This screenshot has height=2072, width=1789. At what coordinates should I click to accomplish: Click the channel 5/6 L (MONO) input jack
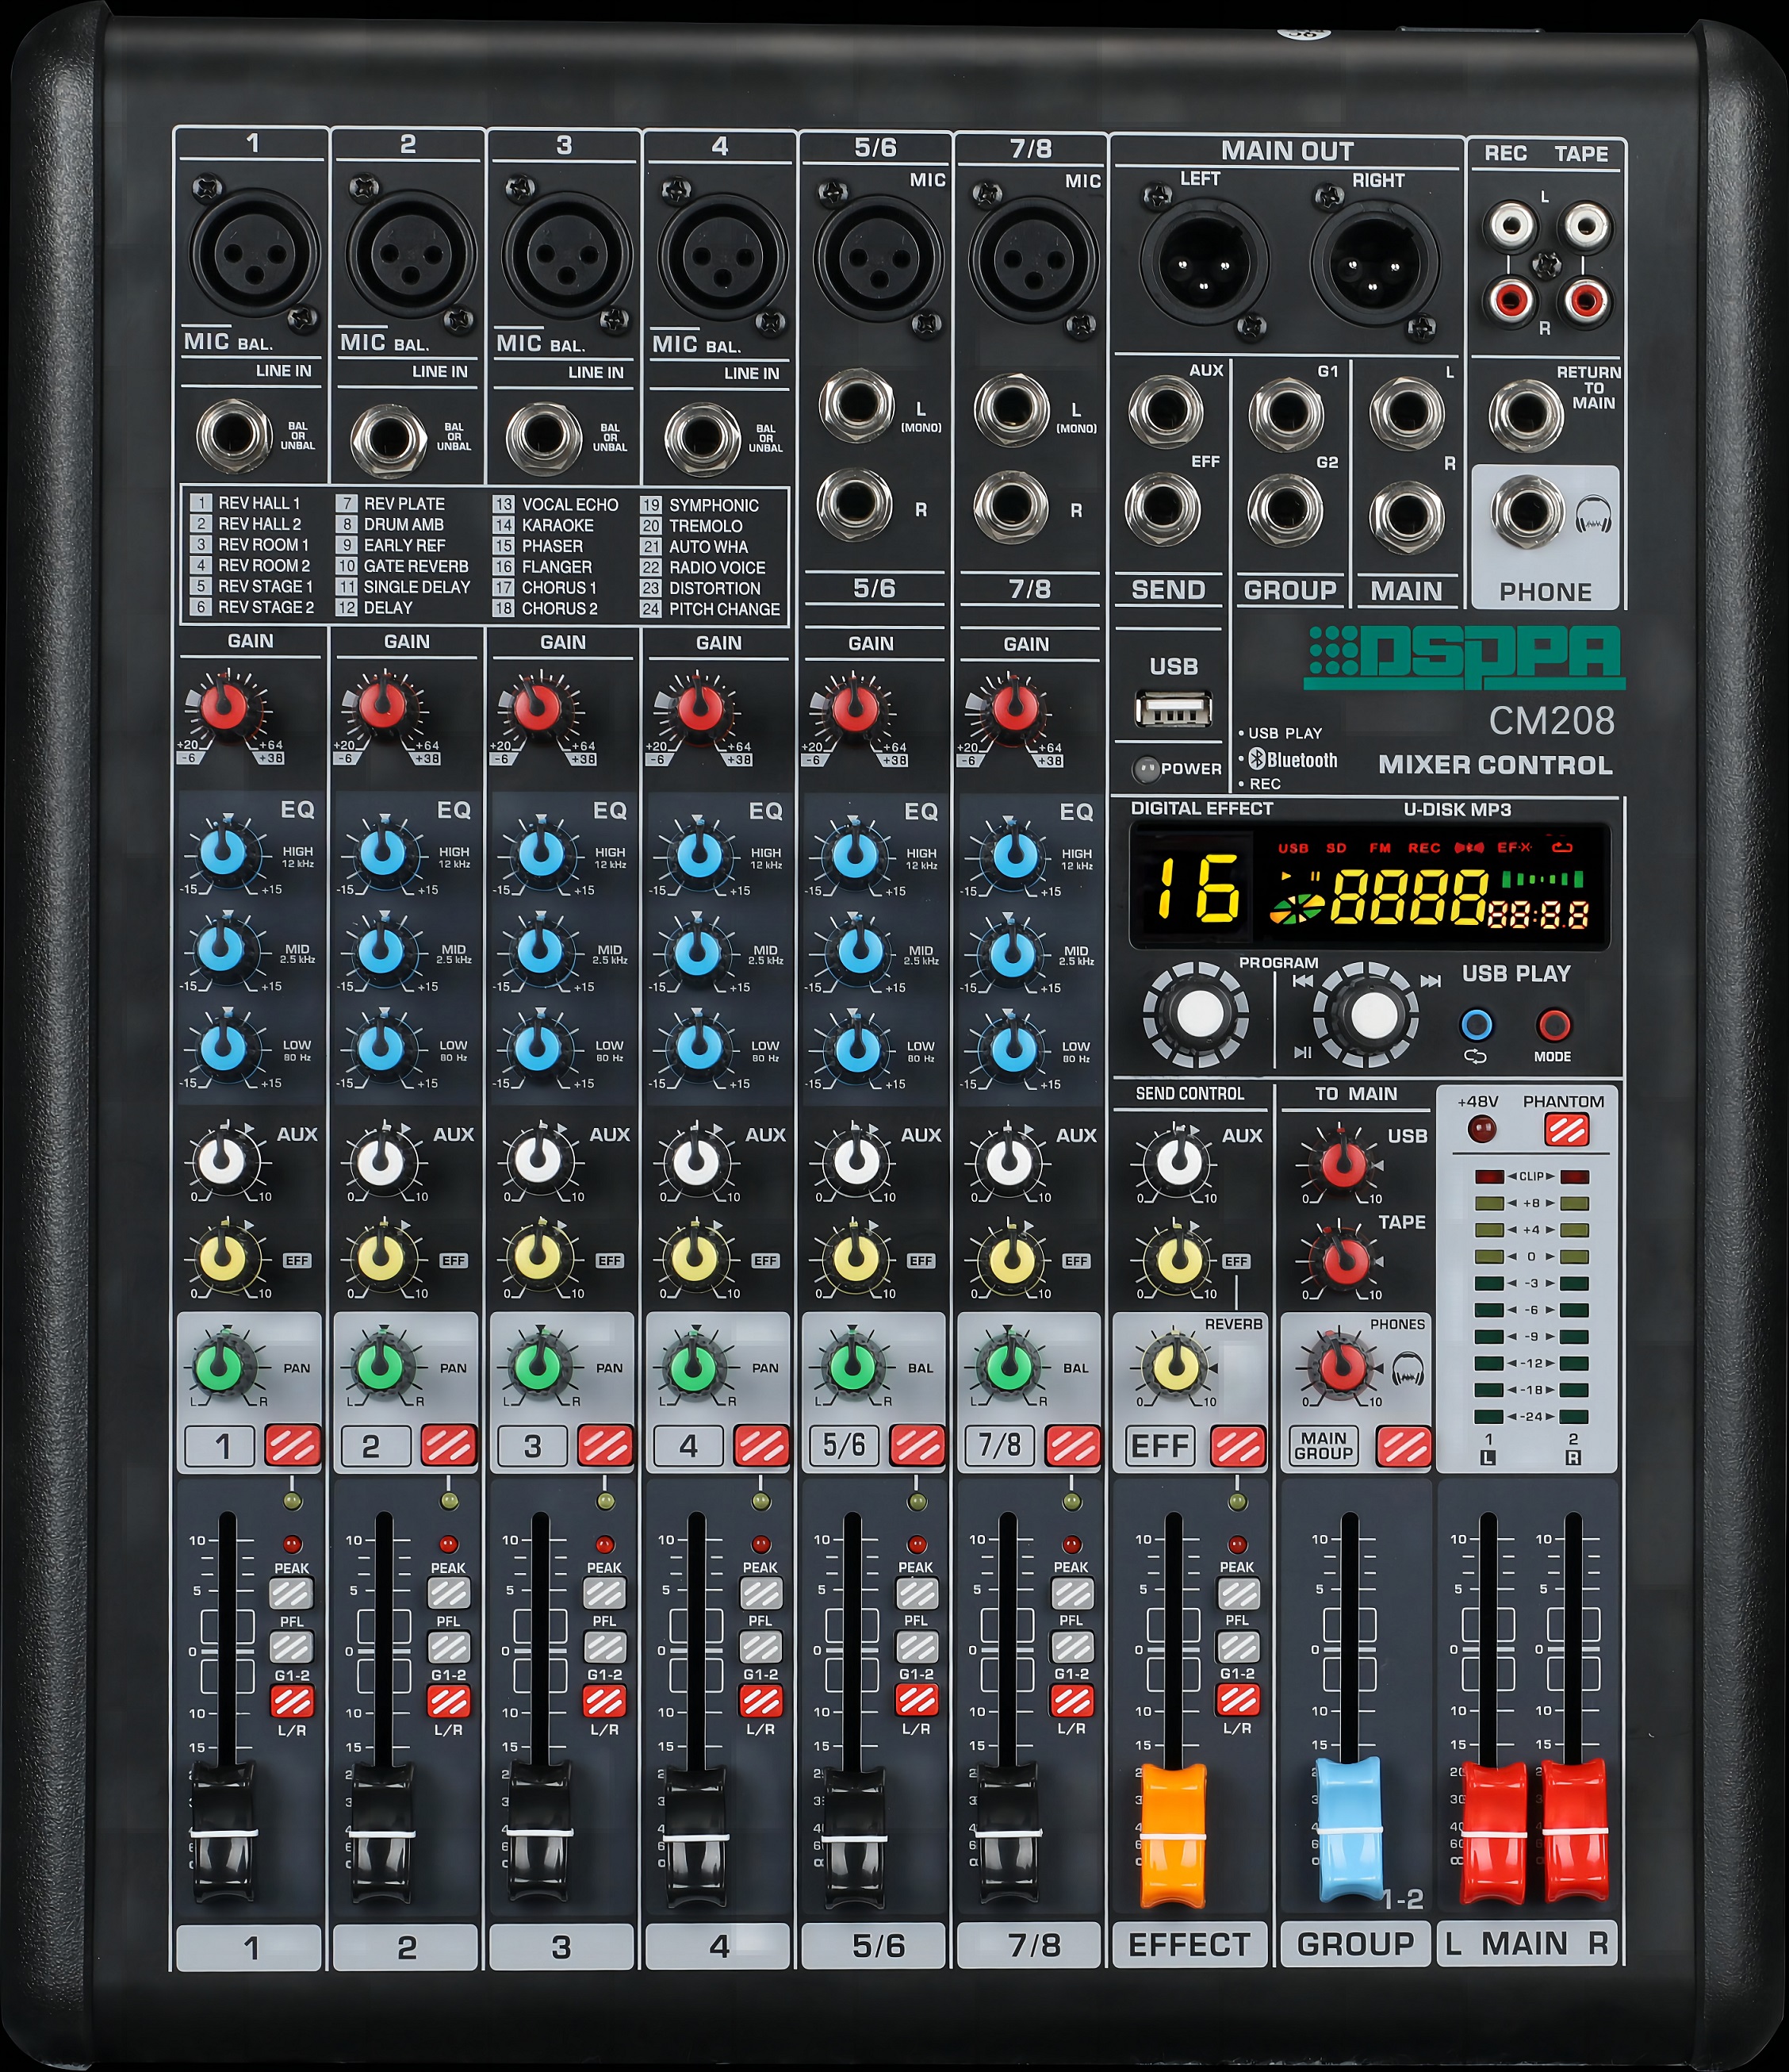click(856, 406)
